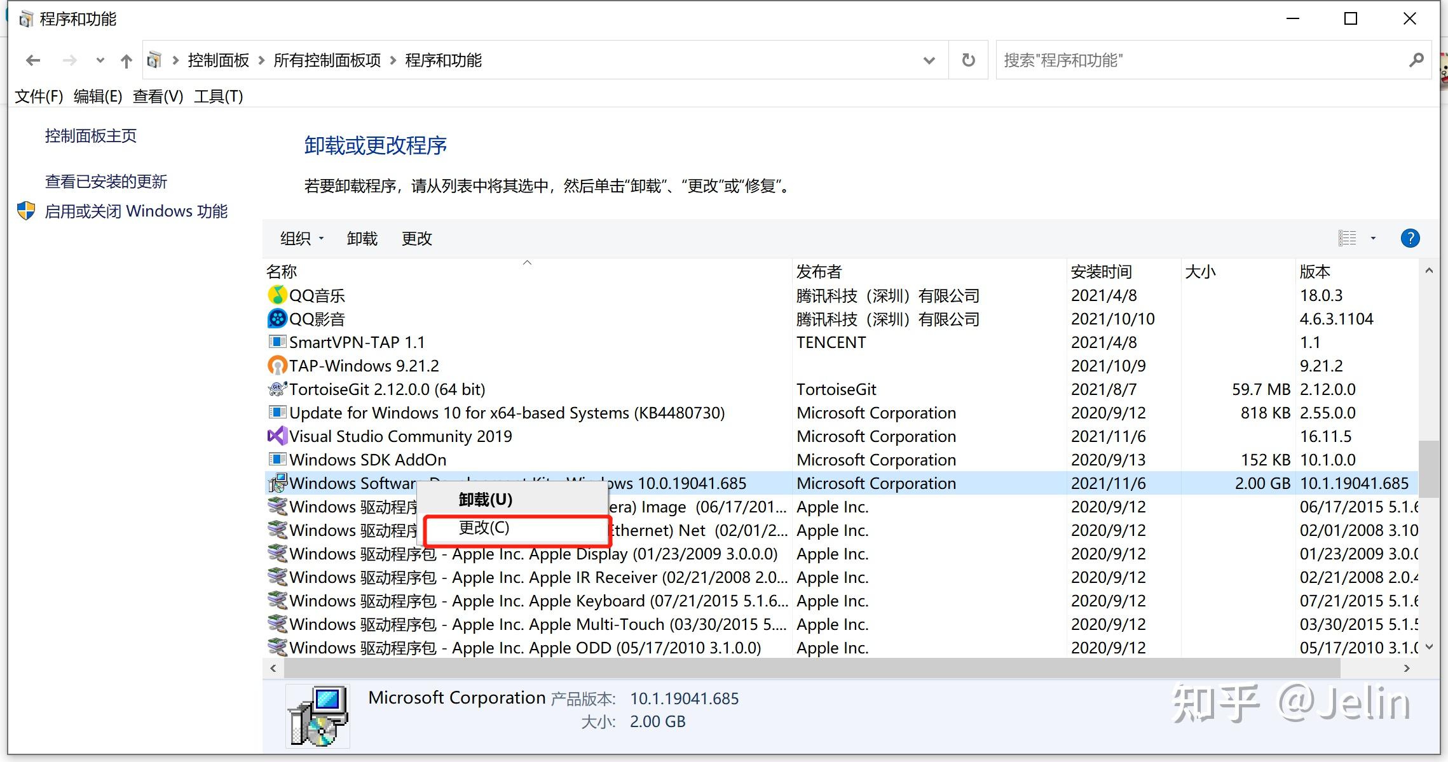Click version 16.11.5 cell
Screen dimensions: 1448x762
(1325, 436)
